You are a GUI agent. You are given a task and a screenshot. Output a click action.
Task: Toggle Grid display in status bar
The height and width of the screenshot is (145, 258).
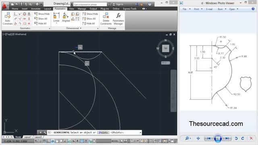tap(44, 141)
